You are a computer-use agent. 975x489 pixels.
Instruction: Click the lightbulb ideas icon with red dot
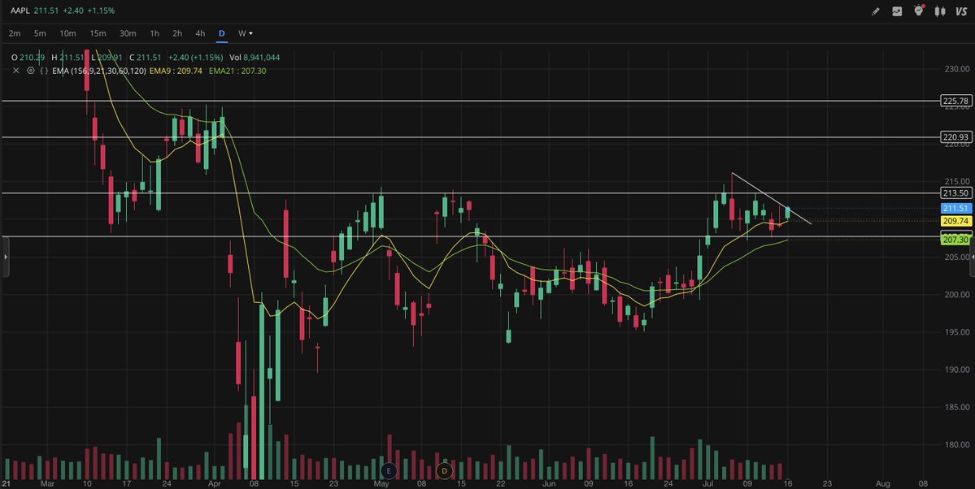(918, 11)
